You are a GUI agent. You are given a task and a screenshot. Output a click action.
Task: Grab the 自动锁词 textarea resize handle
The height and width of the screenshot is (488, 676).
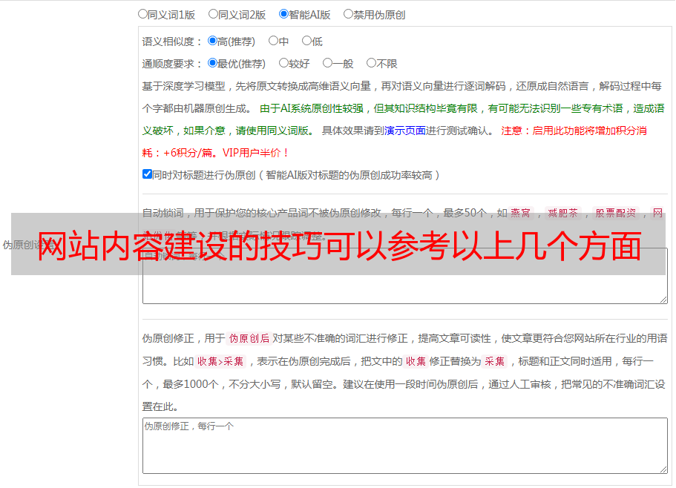point(663,300)
